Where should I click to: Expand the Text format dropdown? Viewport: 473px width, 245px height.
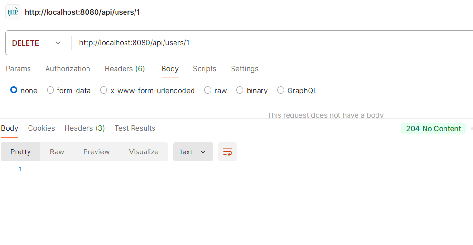(x=193, y=152)
